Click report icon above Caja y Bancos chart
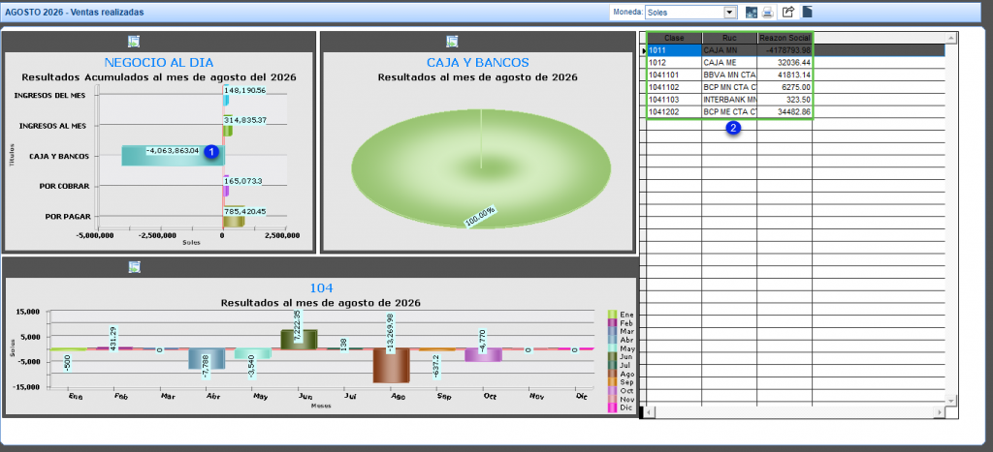The width and height of the screenshot is (993, 452). (452, 42)
